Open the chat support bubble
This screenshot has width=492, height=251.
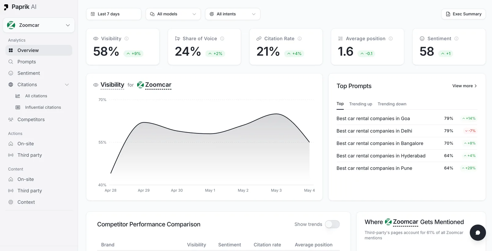(478, 233)
